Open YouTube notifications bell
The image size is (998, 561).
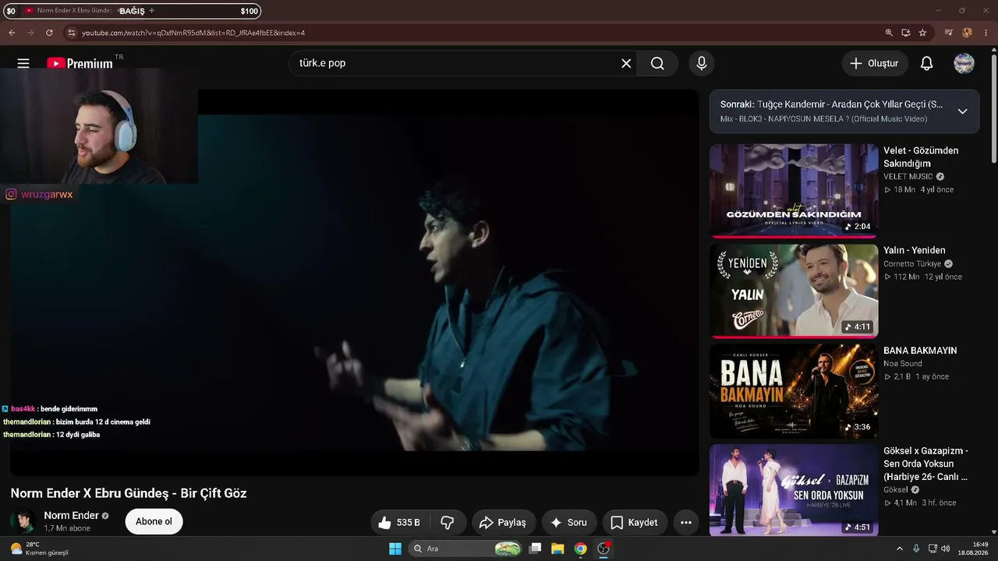click(926, 63)
